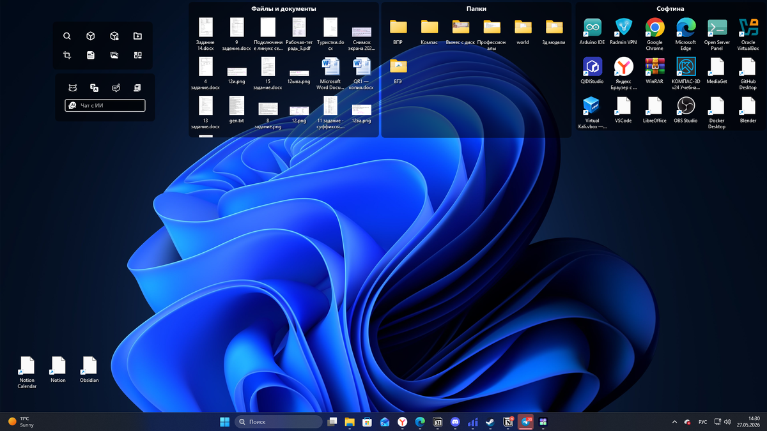The image size is (767, 431).
Task: Click the translate icon in the AI widget
Action: tap(94, 87)
